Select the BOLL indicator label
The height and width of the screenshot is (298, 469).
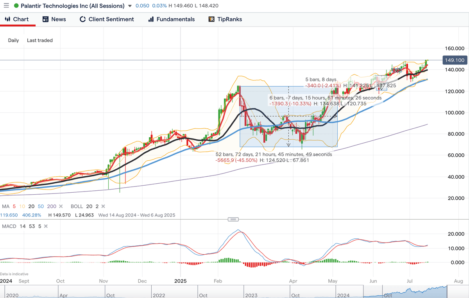coord(77,206)
